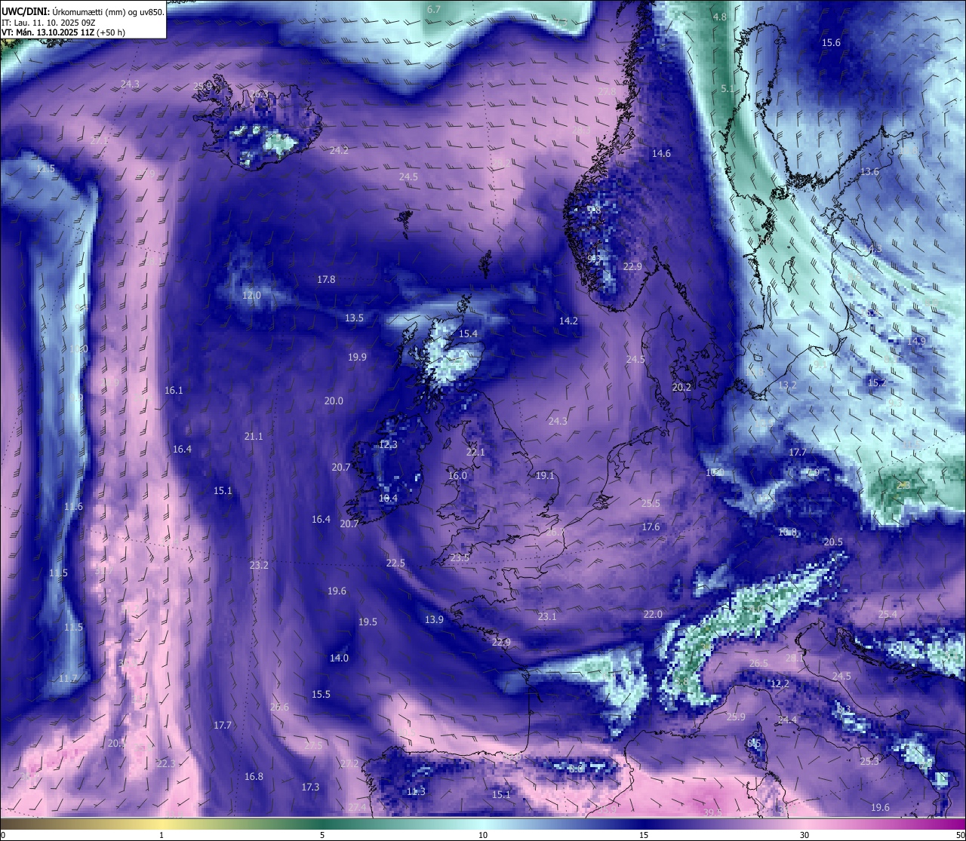Click the UWC/DINI title line in the header box
The width and height of the screenshot is (966, 841).
coord(82,12)
